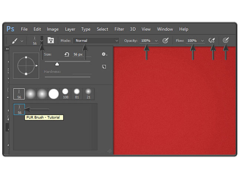Toggle pressure for size icon
241x177 pixels.
coord(226,40)
